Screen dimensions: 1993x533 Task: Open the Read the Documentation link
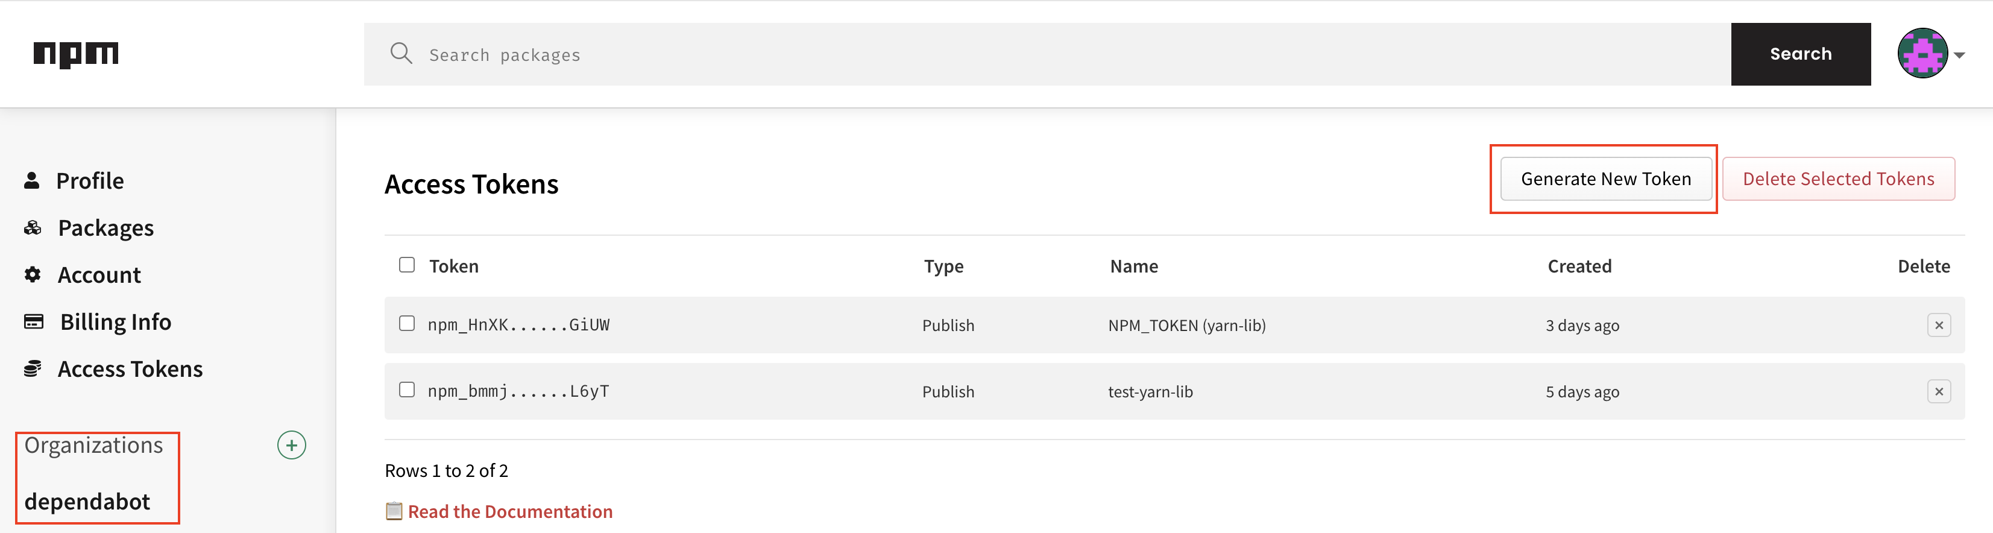point(510,511)
